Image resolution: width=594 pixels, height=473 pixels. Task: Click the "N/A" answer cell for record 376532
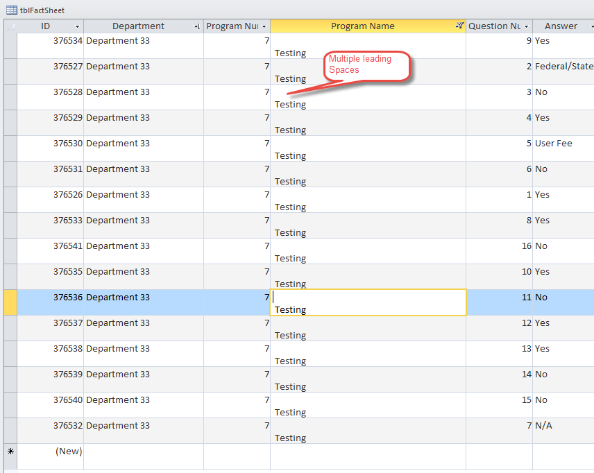pyautogui.click(x=563, y=426)
